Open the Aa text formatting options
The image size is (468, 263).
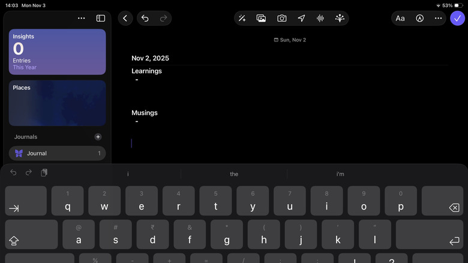tap(400, 18)
